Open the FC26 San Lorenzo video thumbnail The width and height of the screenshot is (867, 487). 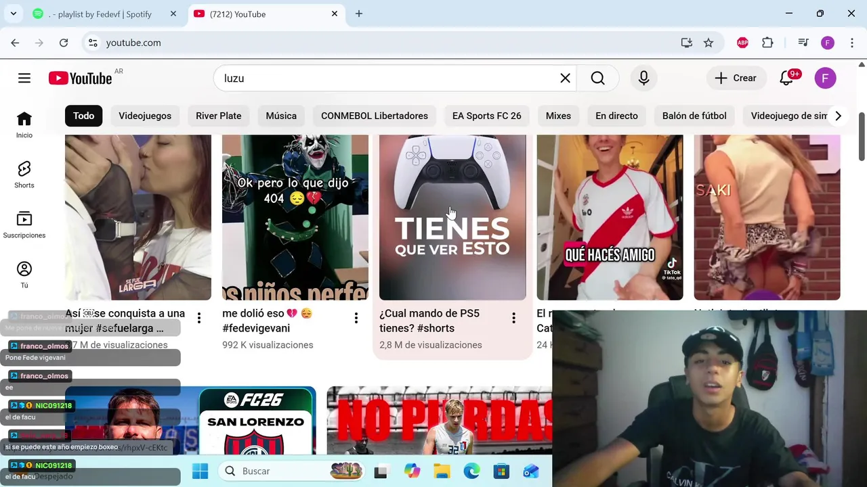pos(190,421)
